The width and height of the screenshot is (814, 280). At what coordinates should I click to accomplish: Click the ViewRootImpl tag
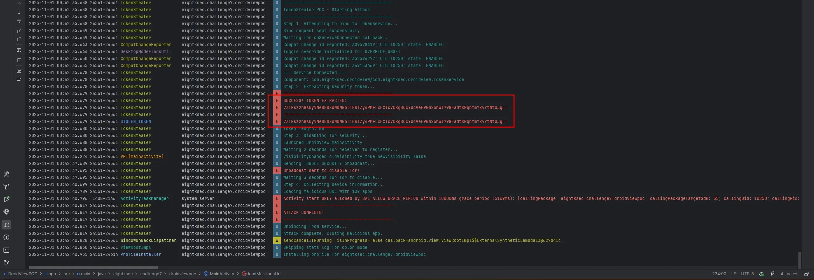coord(136,248)
